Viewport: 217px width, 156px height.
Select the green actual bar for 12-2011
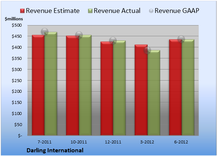coord(119,88)
